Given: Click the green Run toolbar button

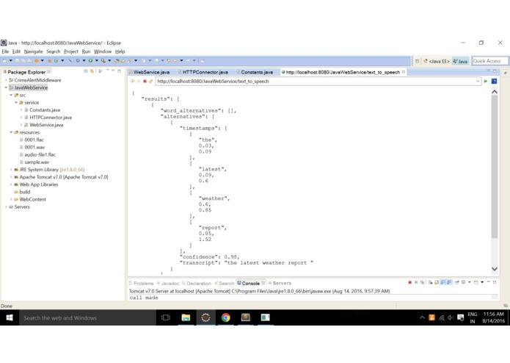Looking at the screenshot, I should tap(90, 61).
